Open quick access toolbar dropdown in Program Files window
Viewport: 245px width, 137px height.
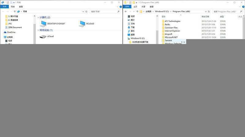[x=137, y=3]
